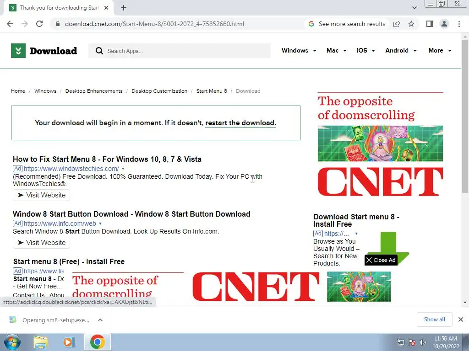This screenshot has height=351, width=469.
Task: Open 'Window 8 Start Button Download' ad title
Action: 131,214
